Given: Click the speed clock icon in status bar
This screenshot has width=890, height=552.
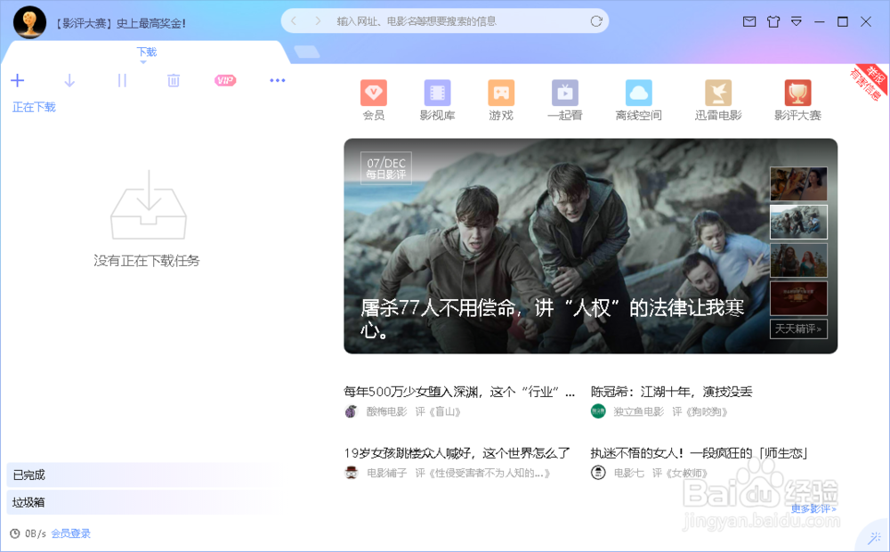Looking at the screenshot, I should 15,533.
